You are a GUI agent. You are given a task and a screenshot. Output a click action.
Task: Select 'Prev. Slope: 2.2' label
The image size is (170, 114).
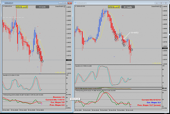(57, 105)
